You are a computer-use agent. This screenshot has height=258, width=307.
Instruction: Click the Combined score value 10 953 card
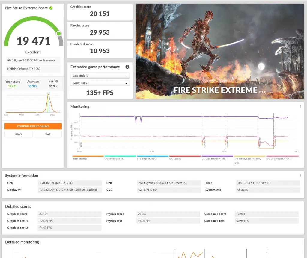(100, 49)
